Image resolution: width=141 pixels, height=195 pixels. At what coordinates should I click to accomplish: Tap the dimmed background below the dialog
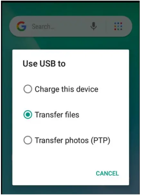(x=70, y=190)
